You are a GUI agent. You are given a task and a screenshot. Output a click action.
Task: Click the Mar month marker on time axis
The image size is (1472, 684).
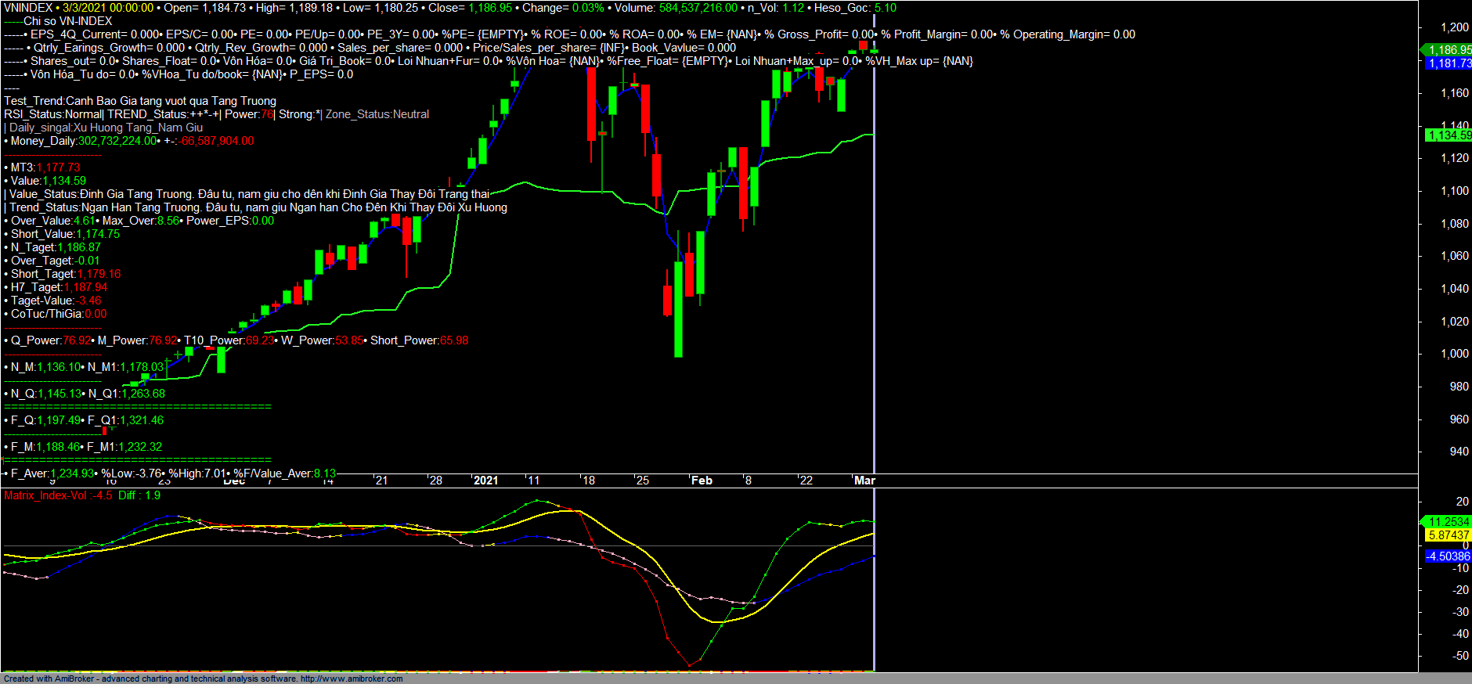[864, 481]
